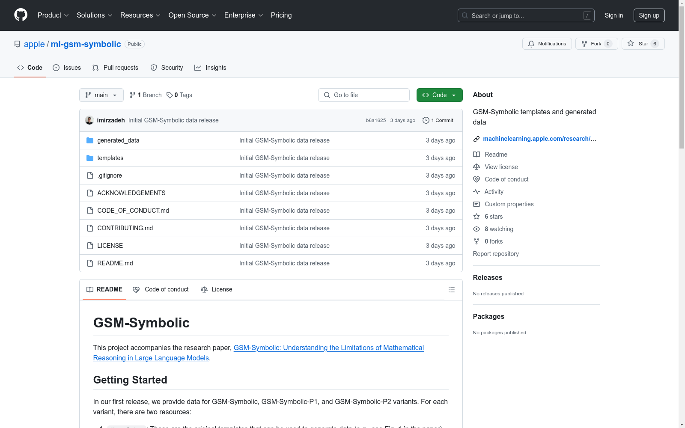Expand the Enterprise menu
The image size is (685, 428).
click(x=244, y=15)
